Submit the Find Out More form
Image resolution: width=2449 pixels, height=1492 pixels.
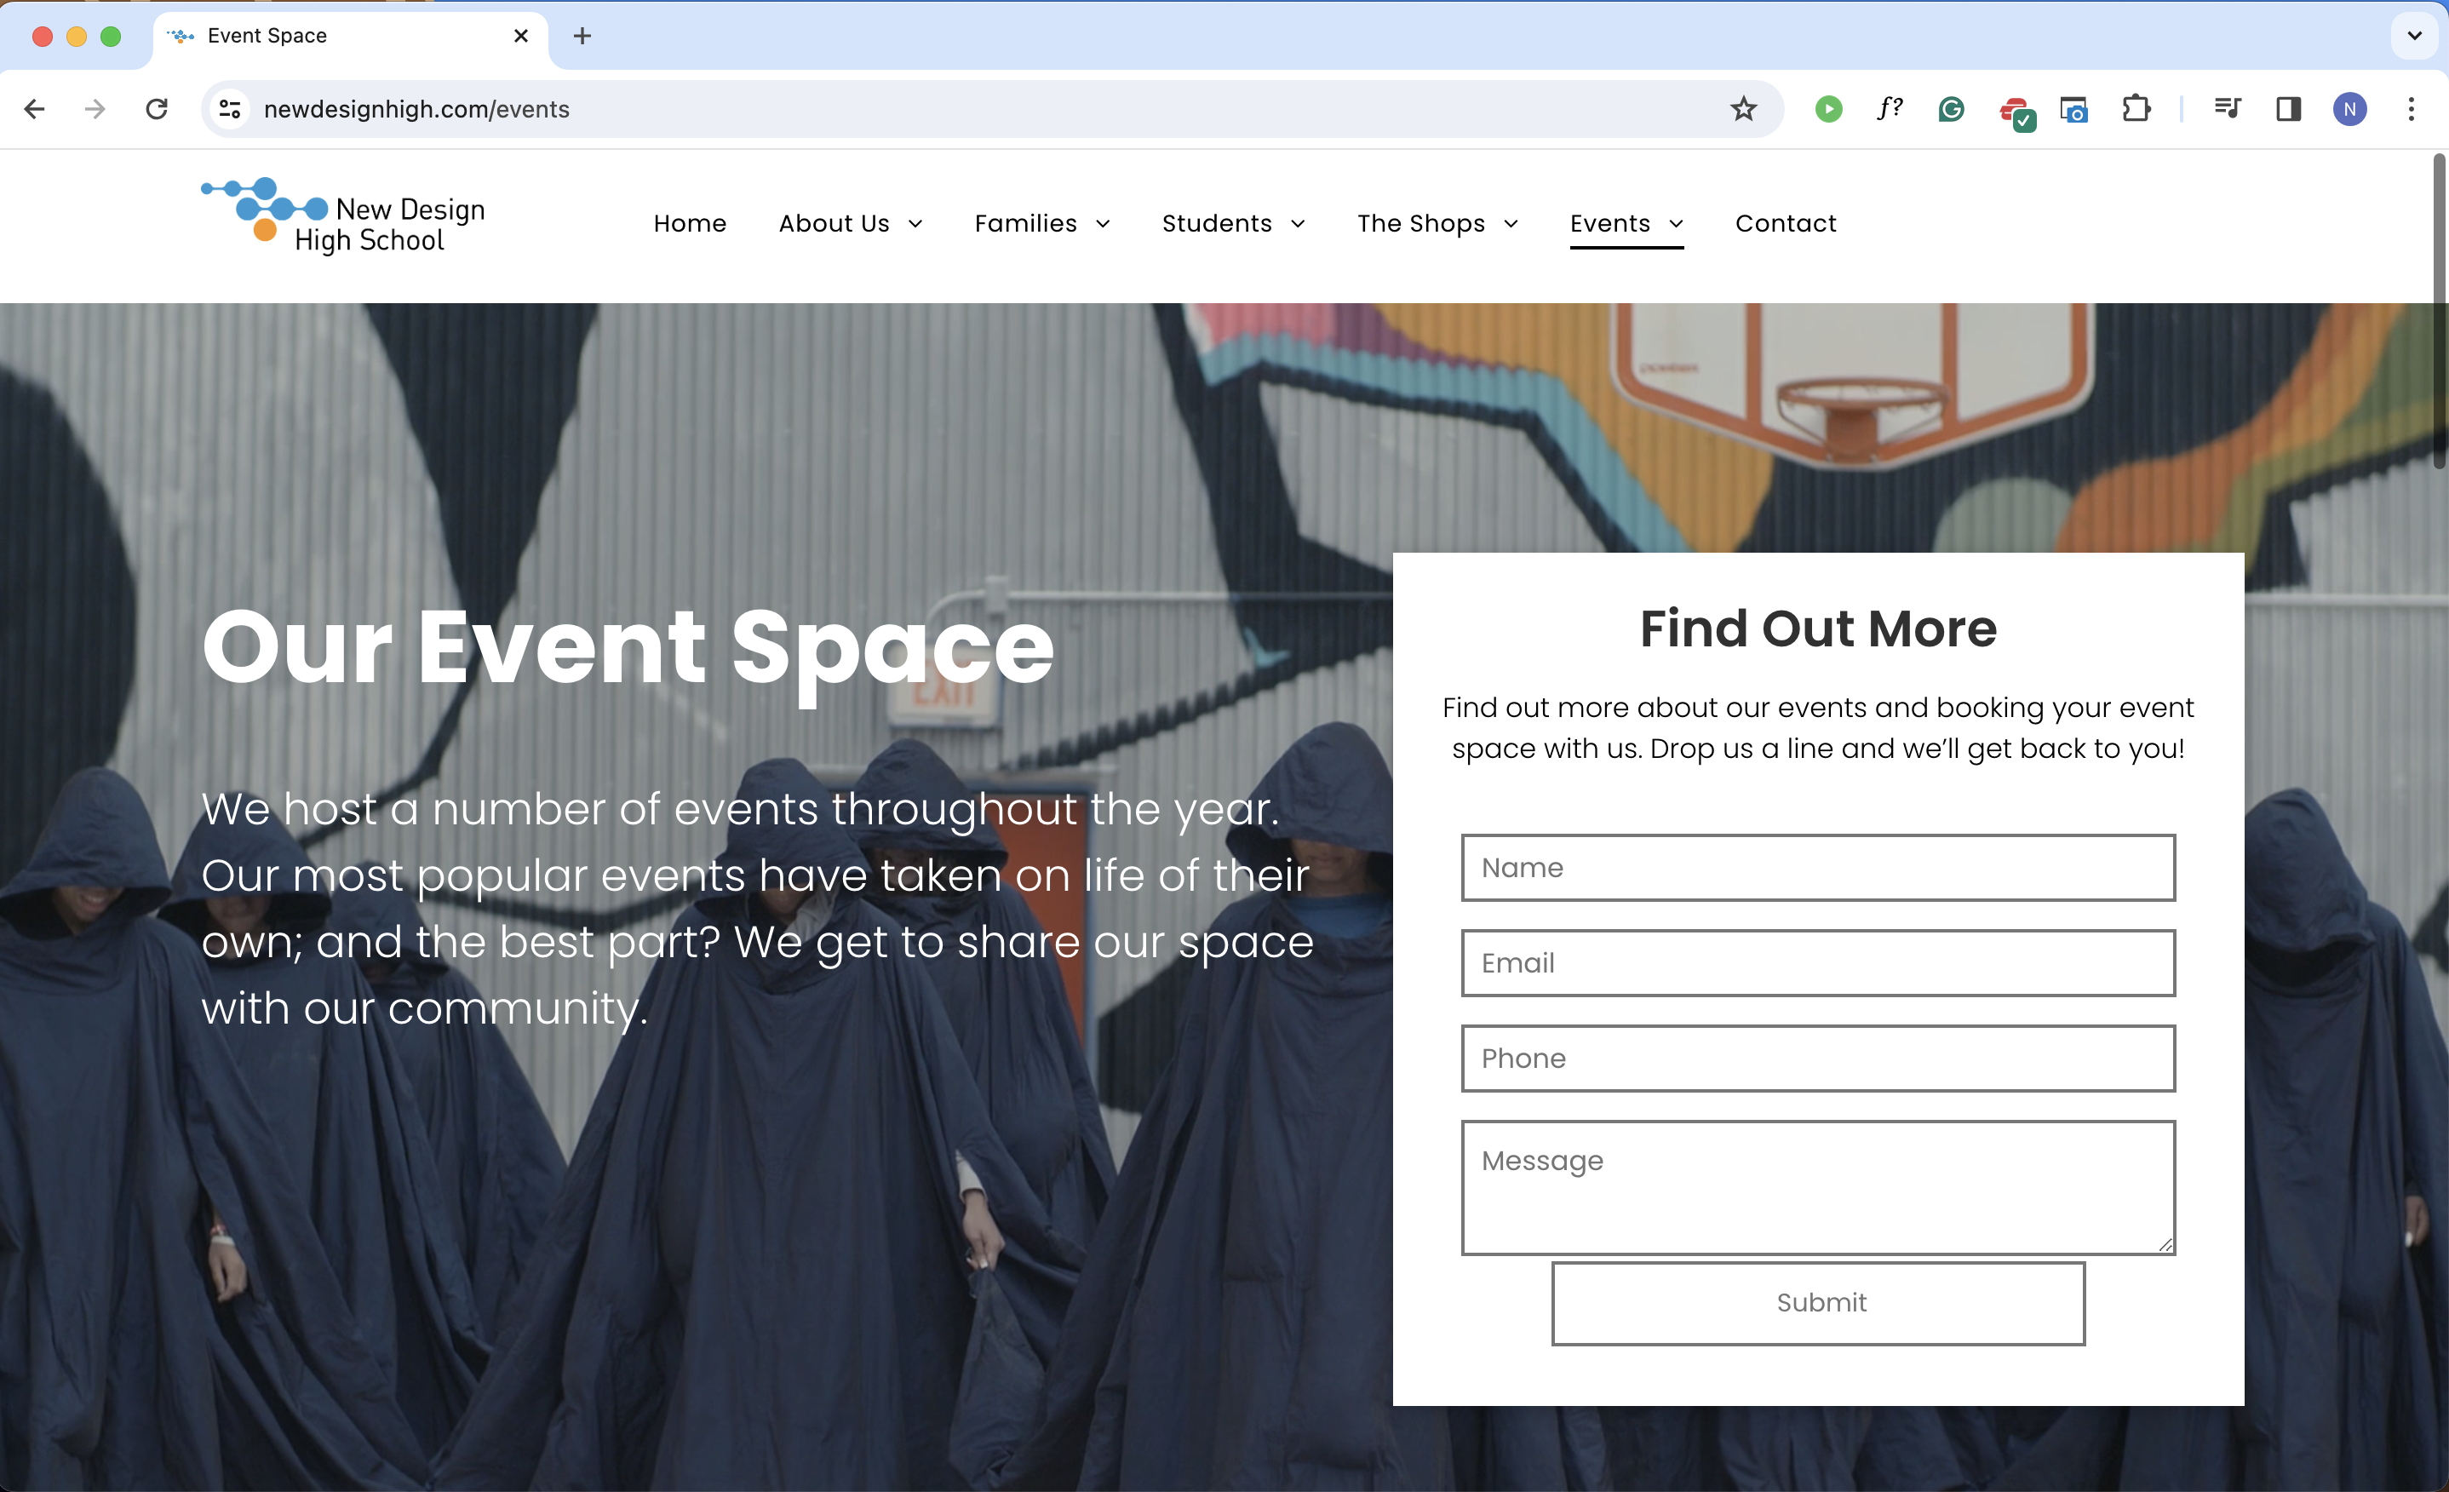(1818, 1303)
